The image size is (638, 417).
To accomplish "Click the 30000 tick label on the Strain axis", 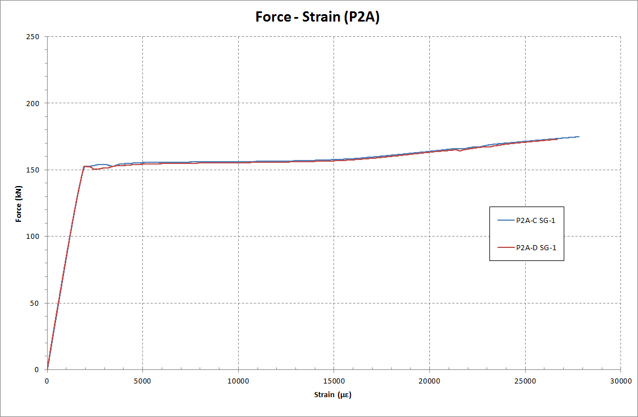I will (620, 381).
